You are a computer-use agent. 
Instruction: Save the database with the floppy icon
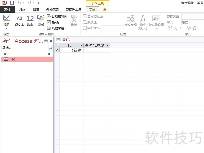coord(12,3)
